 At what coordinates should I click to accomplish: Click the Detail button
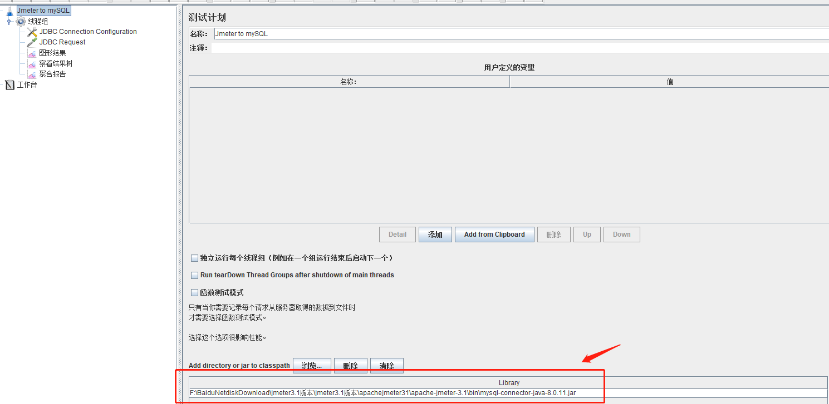[398, 235]
